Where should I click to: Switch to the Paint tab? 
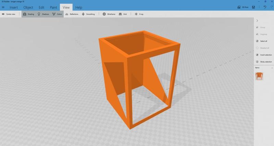[x=53, y=7]
